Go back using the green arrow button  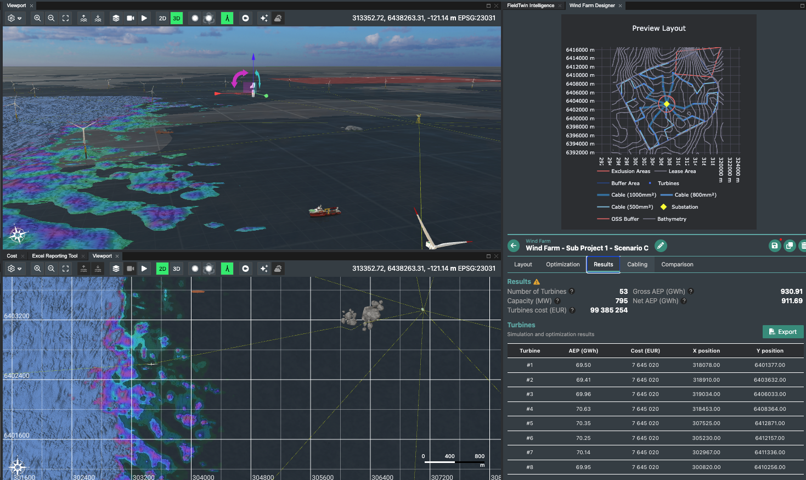(514, 245)
